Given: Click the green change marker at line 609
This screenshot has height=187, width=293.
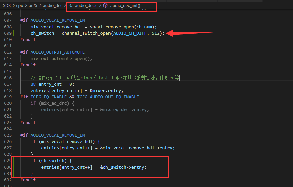Looking at the screenshot, I should tap(14, 33).
